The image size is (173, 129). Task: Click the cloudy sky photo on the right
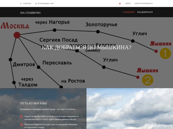pyautogui.click(x=130, y=109)
